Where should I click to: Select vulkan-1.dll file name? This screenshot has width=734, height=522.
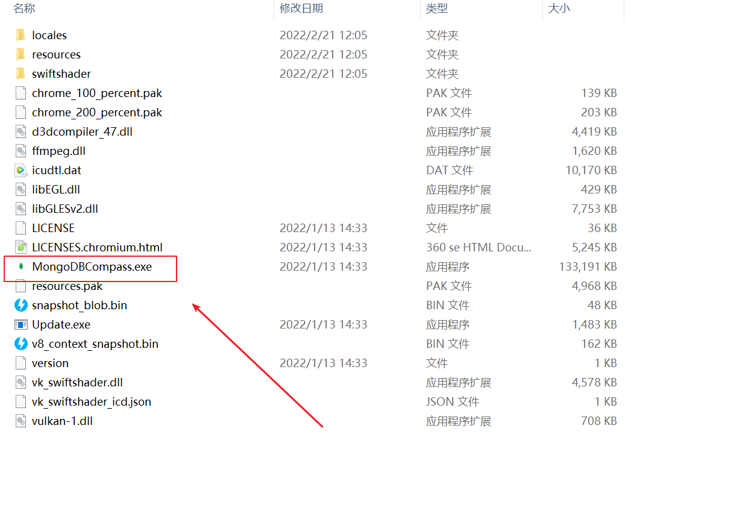62,421
